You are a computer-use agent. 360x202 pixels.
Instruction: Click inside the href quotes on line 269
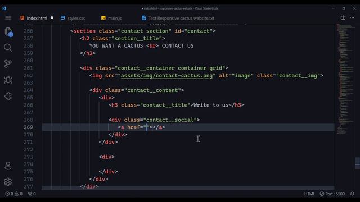146,127
